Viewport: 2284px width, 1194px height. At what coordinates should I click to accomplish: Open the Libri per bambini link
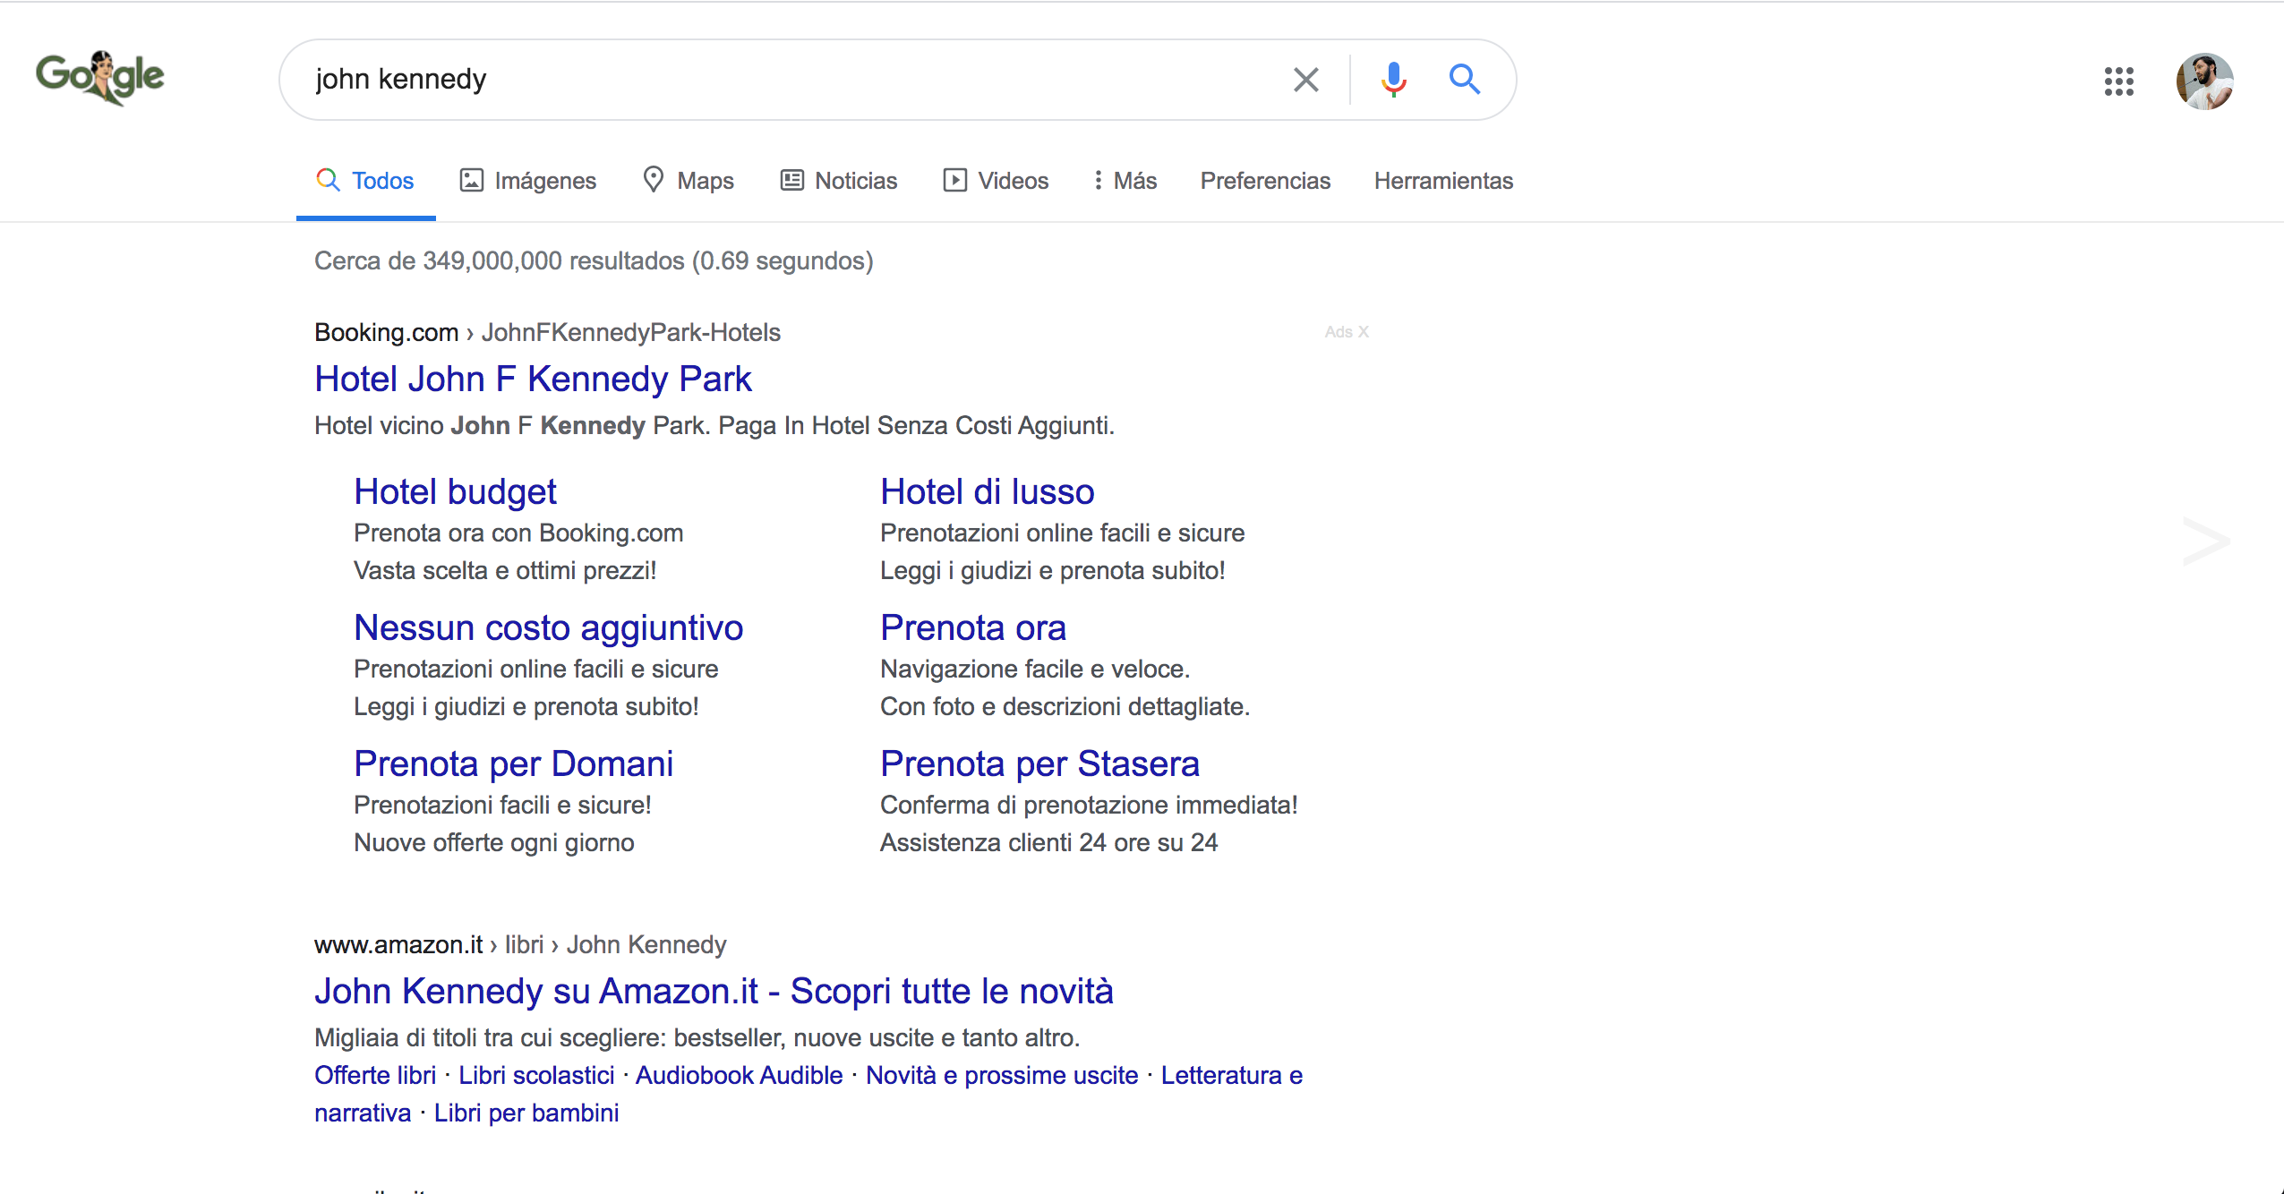tap(526, 1113)
